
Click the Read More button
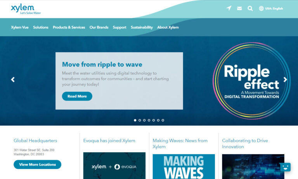[77, 96]
